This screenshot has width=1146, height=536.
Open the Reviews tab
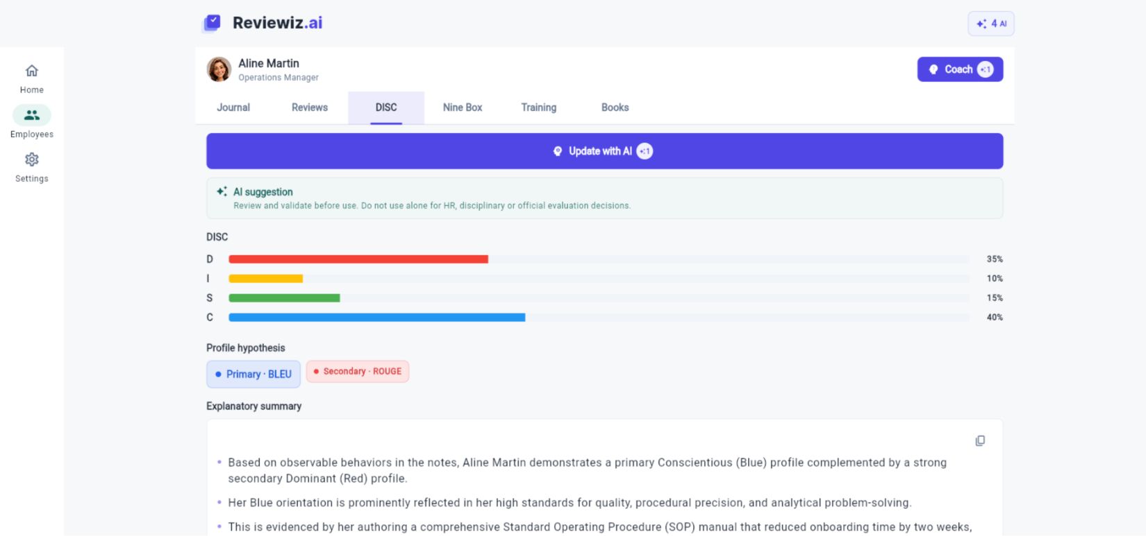pos(310,107)
